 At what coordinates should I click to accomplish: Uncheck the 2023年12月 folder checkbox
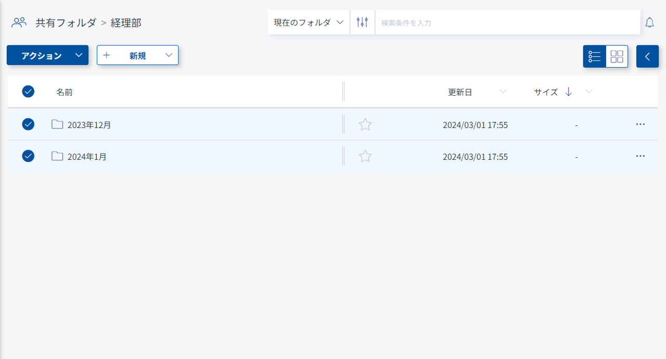(28, 124)
